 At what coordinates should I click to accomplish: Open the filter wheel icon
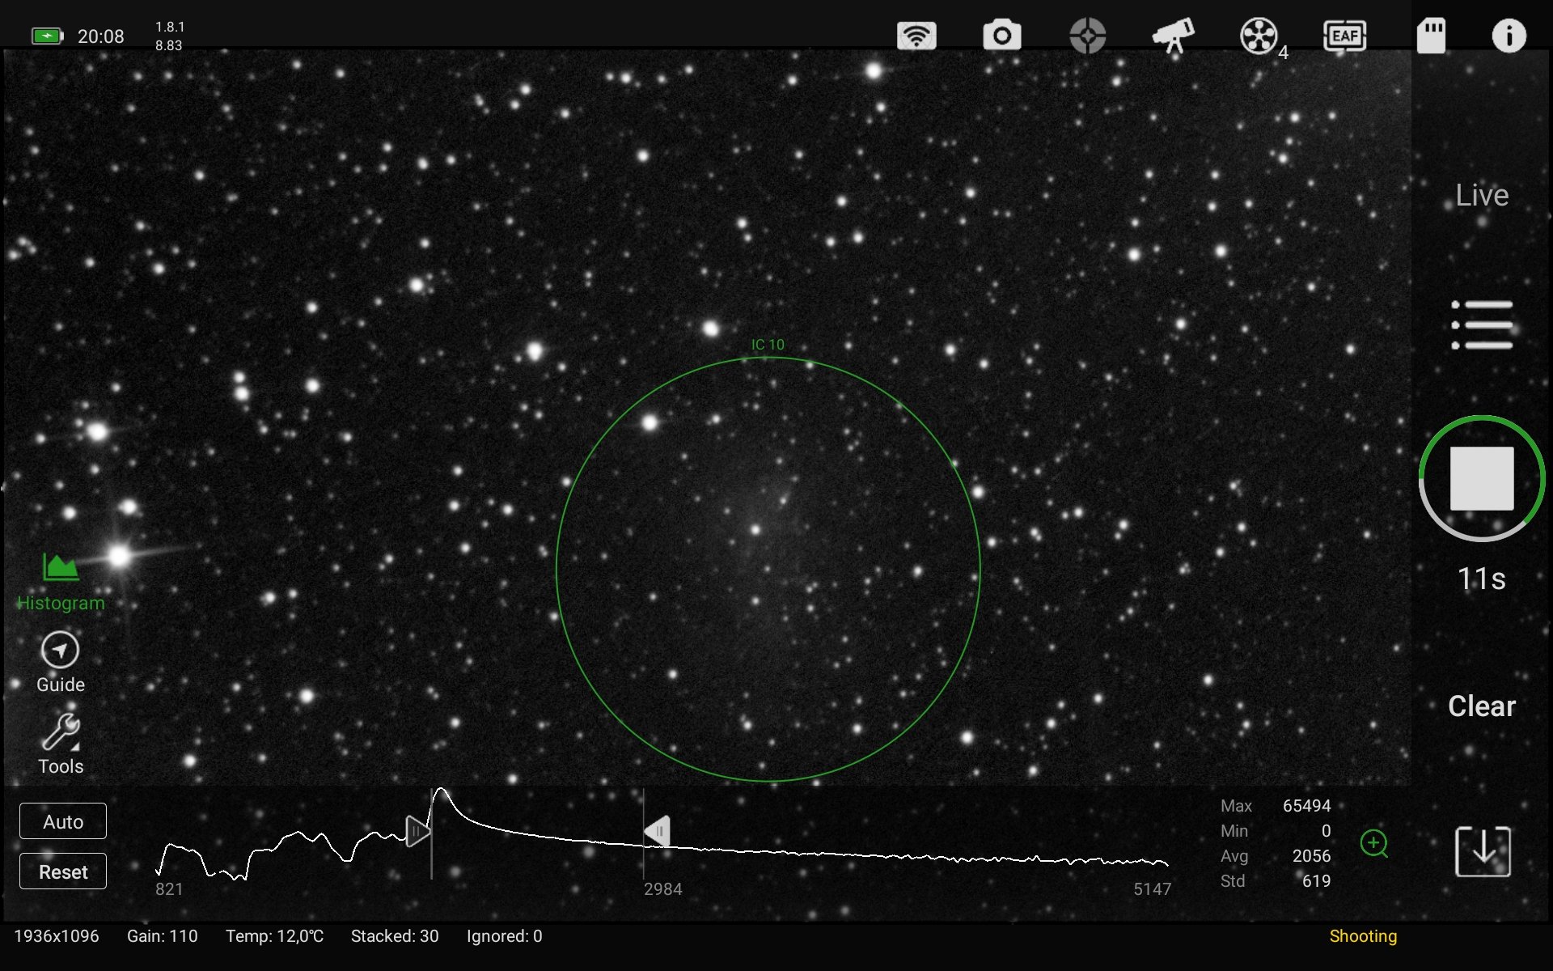click(1259, 36)
